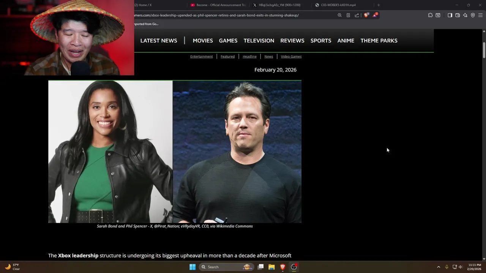The height and width of the screenshot is (273, 486).
Task: Click the bold Xbox leadership link
Action: [x=78, y=256]
